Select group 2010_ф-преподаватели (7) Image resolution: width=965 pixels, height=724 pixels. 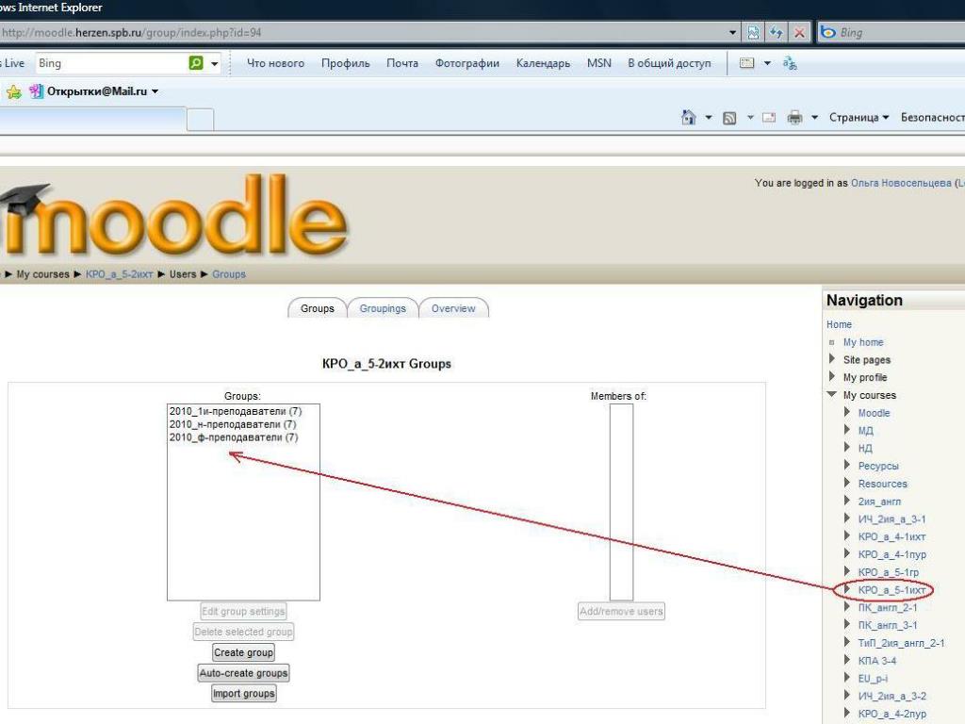coord(234,437)
